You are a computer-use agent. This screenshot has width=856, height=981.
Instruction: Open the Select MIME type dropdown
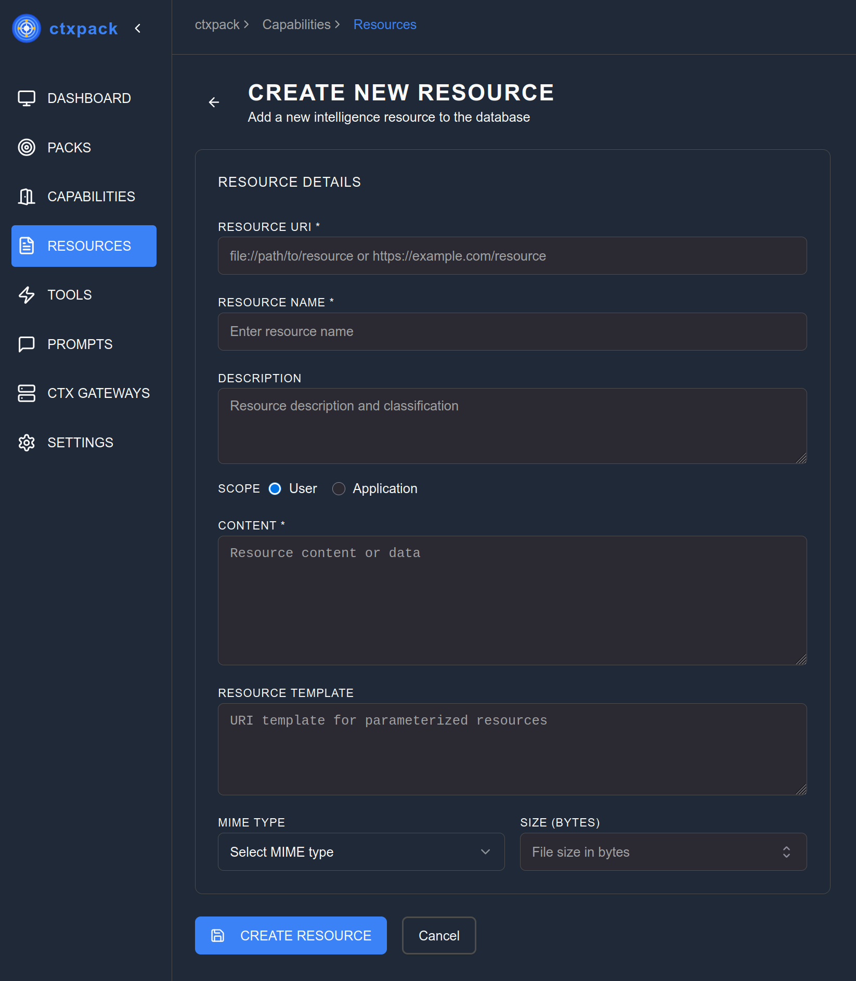[361, 852]
